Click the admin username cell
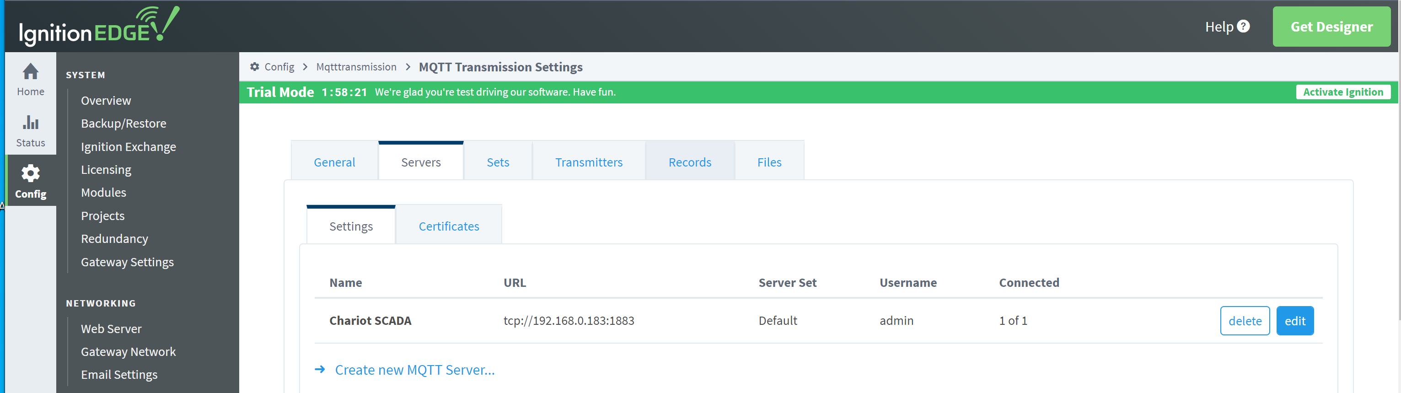Screen dimensions: 1401x393 click(x=896, y=321)
